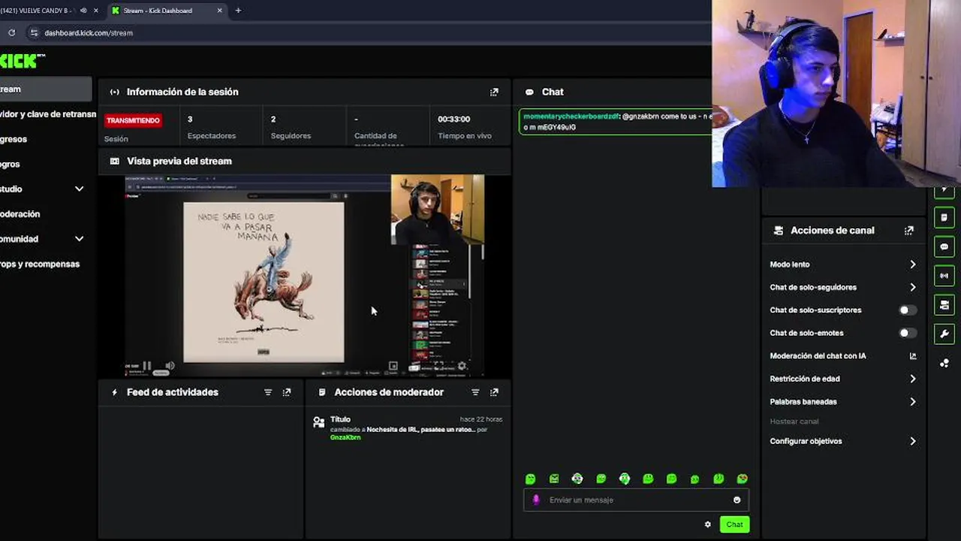Click the stream preview thumbnail
The width and height of the screenshot is (961, 541).
pos(305,276)
